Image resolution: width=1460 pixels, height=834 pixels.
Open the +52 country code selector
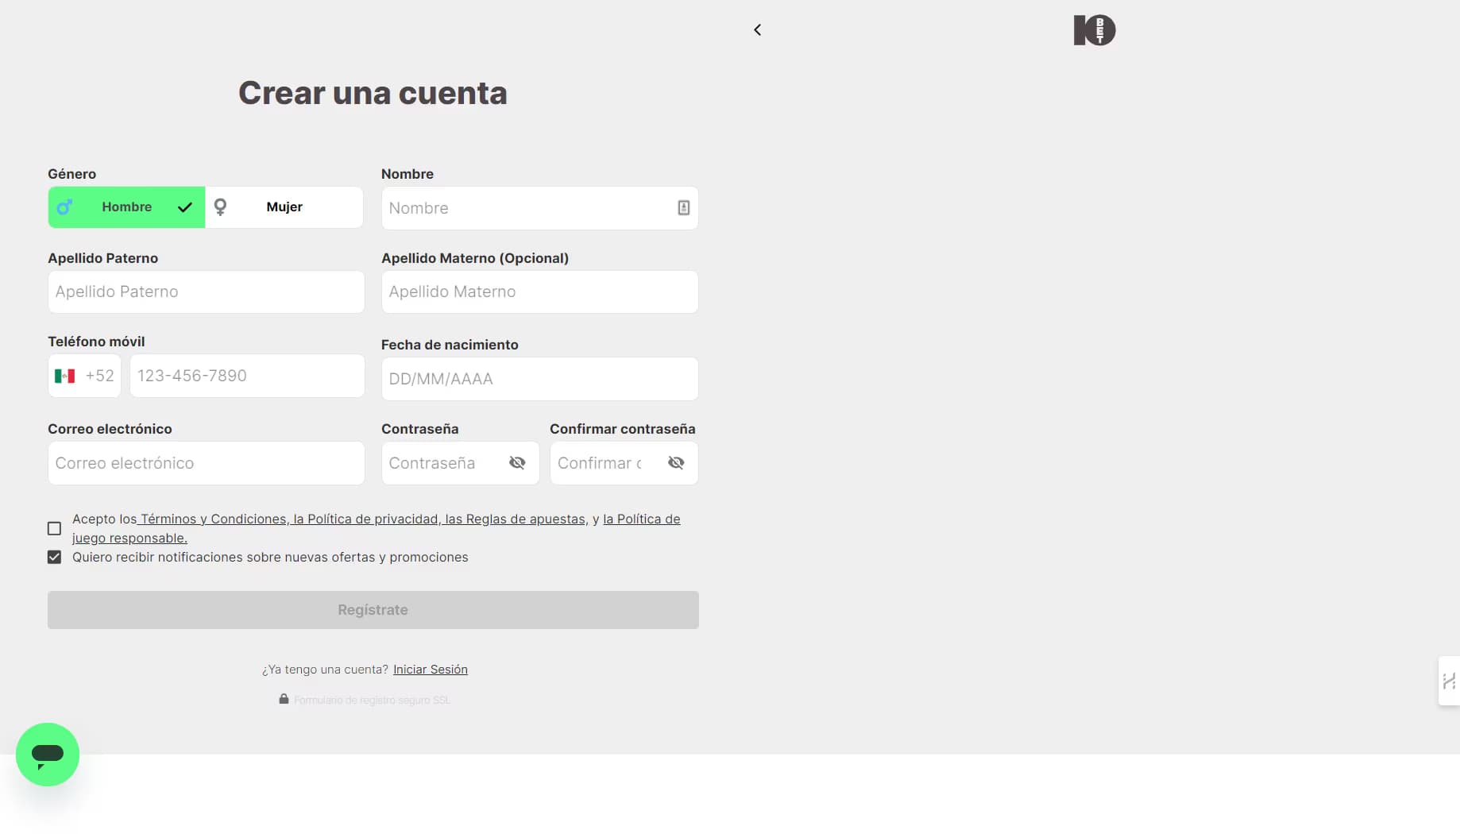pyautogui.click(x=84, y=376)
